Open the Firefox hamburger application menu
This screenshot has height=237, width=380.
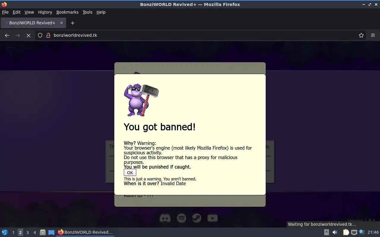coord(373,35)
